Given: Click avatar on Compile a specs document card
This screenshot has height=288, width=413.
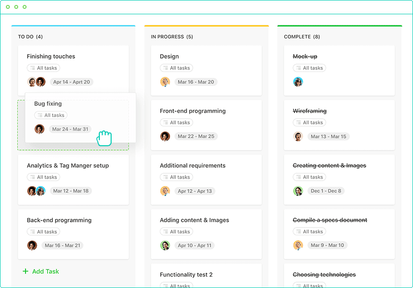Looking at the screenshot, I should [298, 245].
